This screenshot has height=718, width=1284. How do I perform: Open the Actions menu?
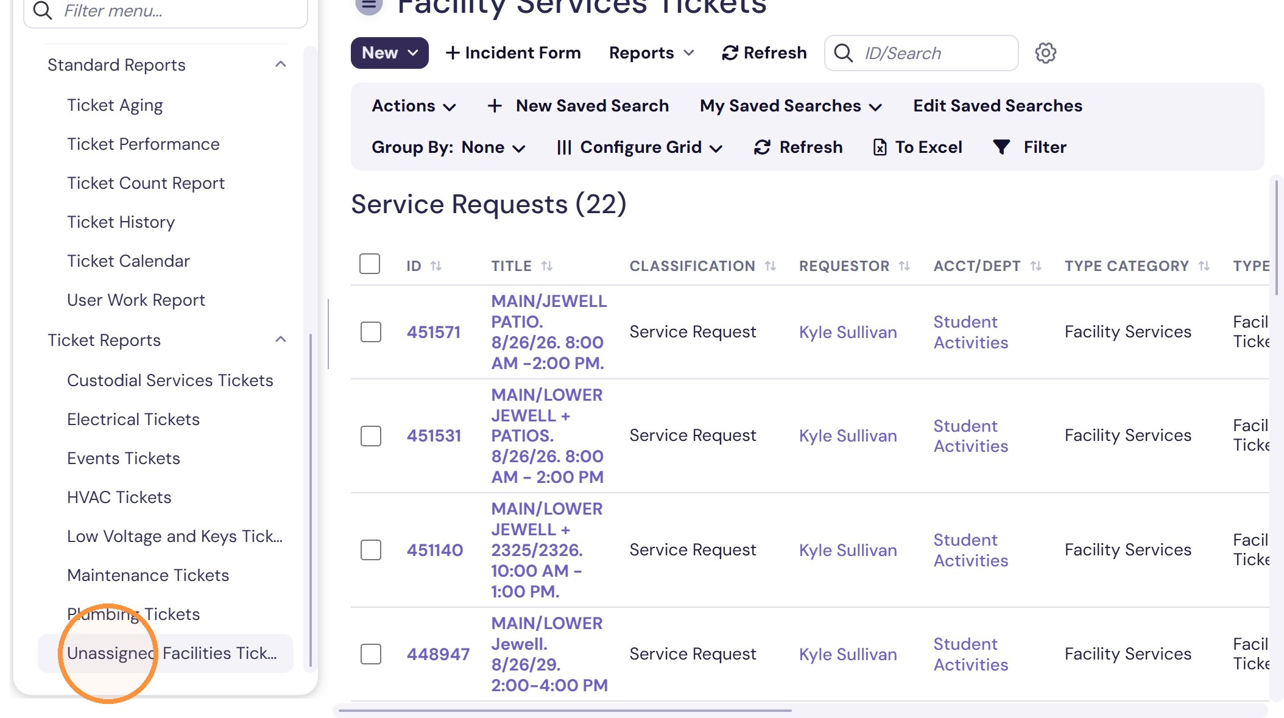point(414,106)
